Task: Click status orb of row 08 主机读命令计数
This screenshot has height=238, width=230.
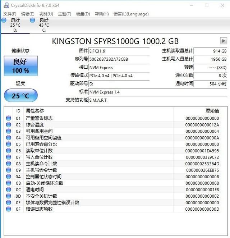Action: (9, 164)
